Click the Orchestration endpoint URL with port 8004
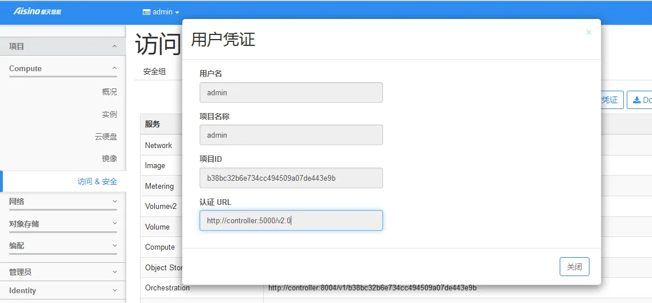 click(372, 288)
